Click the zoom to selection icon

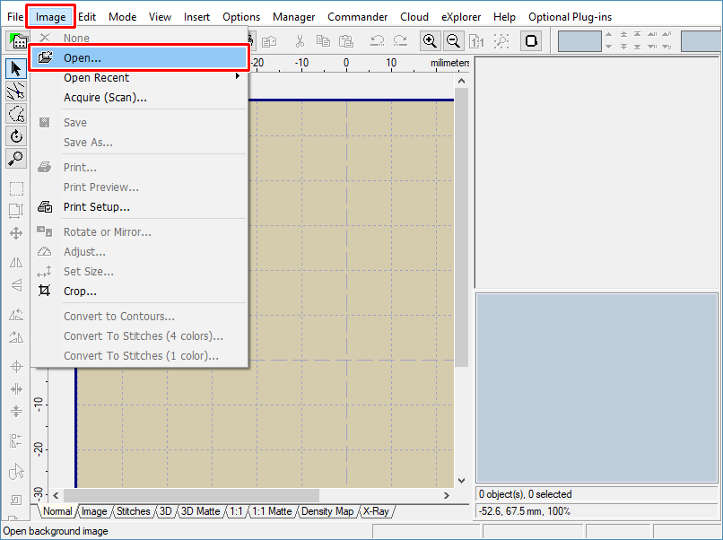pyautogui.click(x=501, y=41)
